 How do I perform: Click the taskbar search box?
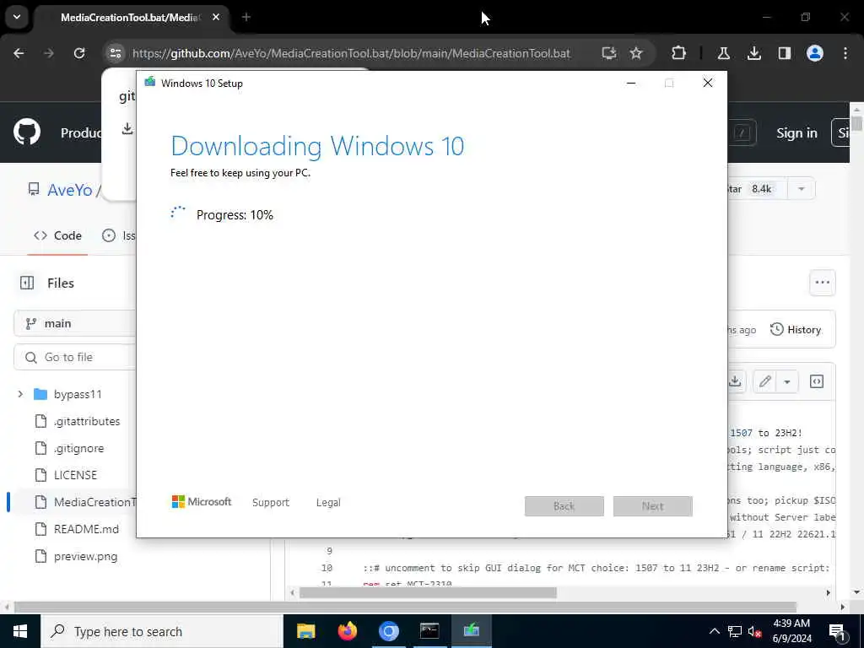pyautogui.click(x=161, y=631)
